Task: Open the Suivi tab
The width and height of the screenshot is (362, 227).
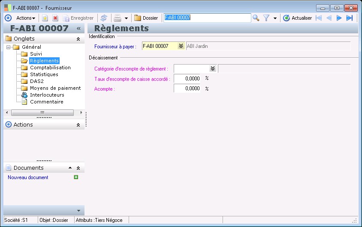Action: click(x=36, y=54)
